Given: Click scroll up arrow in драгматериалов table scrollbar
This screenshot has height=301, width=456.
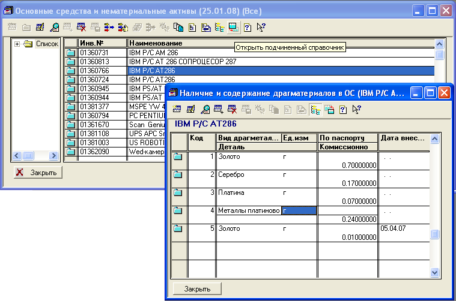Looking at the screenshot, I should click(434, 139).
